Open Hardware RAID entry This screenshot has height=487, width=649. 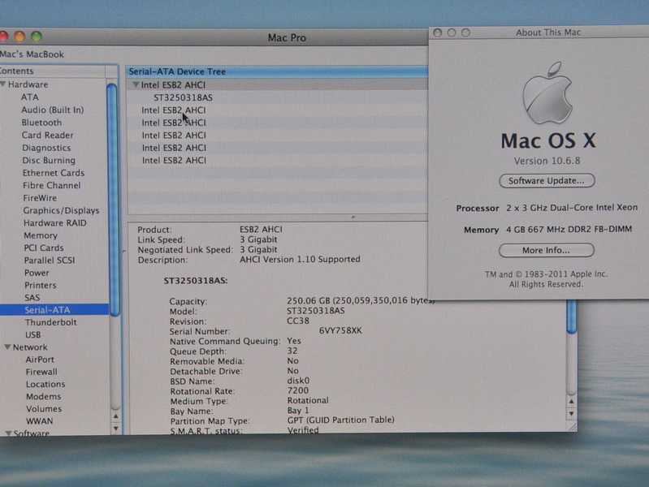click(x=55, y=222)
